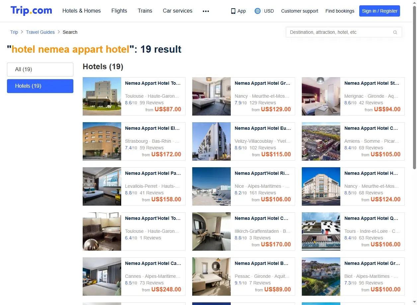
Task: Click 102 Reviews on the Velizy-Villacoublay hotel
Action: click(x=263, y=148)
